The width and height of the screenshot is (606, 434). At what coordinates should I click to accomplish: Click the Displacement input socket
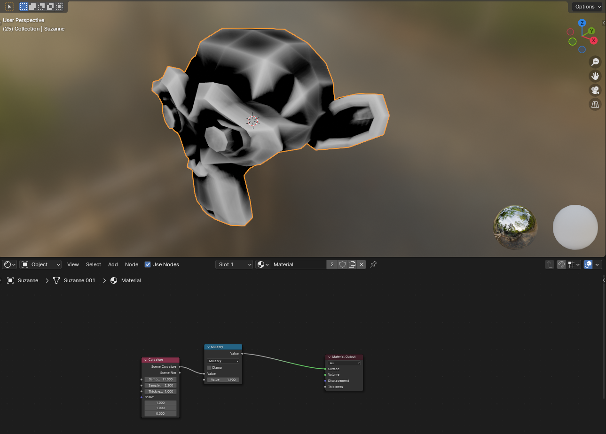(325, 381)
